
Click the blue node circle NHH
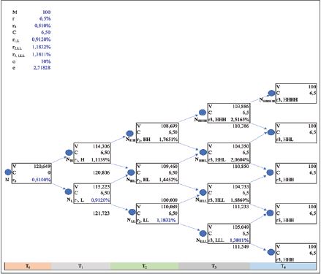(130, 133)
